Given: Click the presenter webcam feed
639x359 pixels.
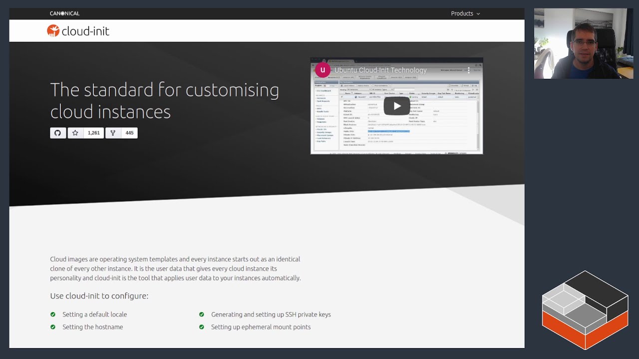Looking at the screenshot, I should [x=583, y=43].
